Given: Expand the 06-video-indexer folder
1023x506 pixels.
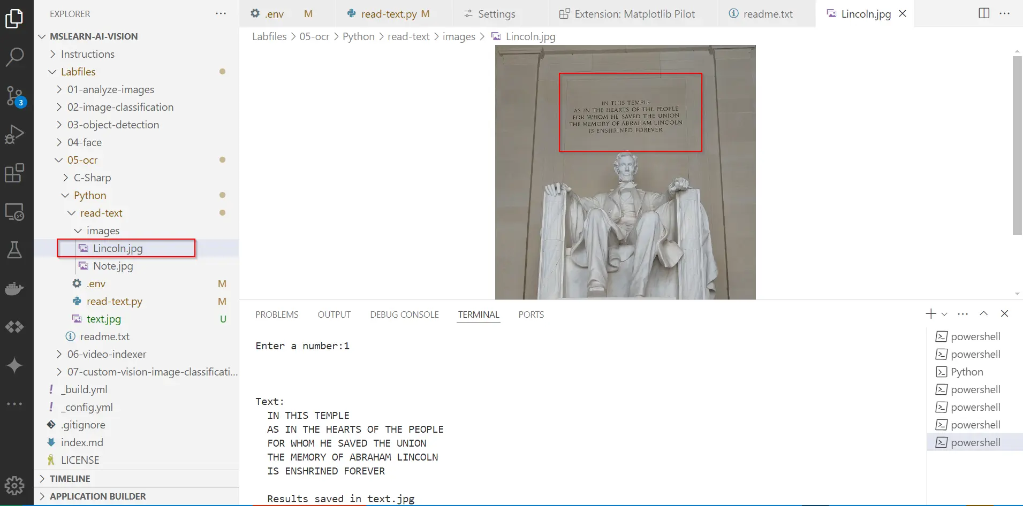Looking at the screenshot, I should pyautogui.click(x=107, y=354).
